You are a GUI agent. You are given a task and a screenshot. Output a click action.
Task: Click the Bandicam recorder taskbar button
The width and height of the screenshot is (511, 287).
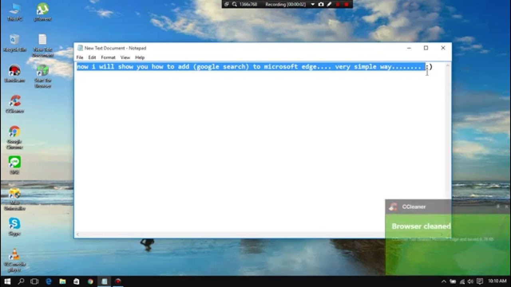pyautogui.click(x=118, y=281)
